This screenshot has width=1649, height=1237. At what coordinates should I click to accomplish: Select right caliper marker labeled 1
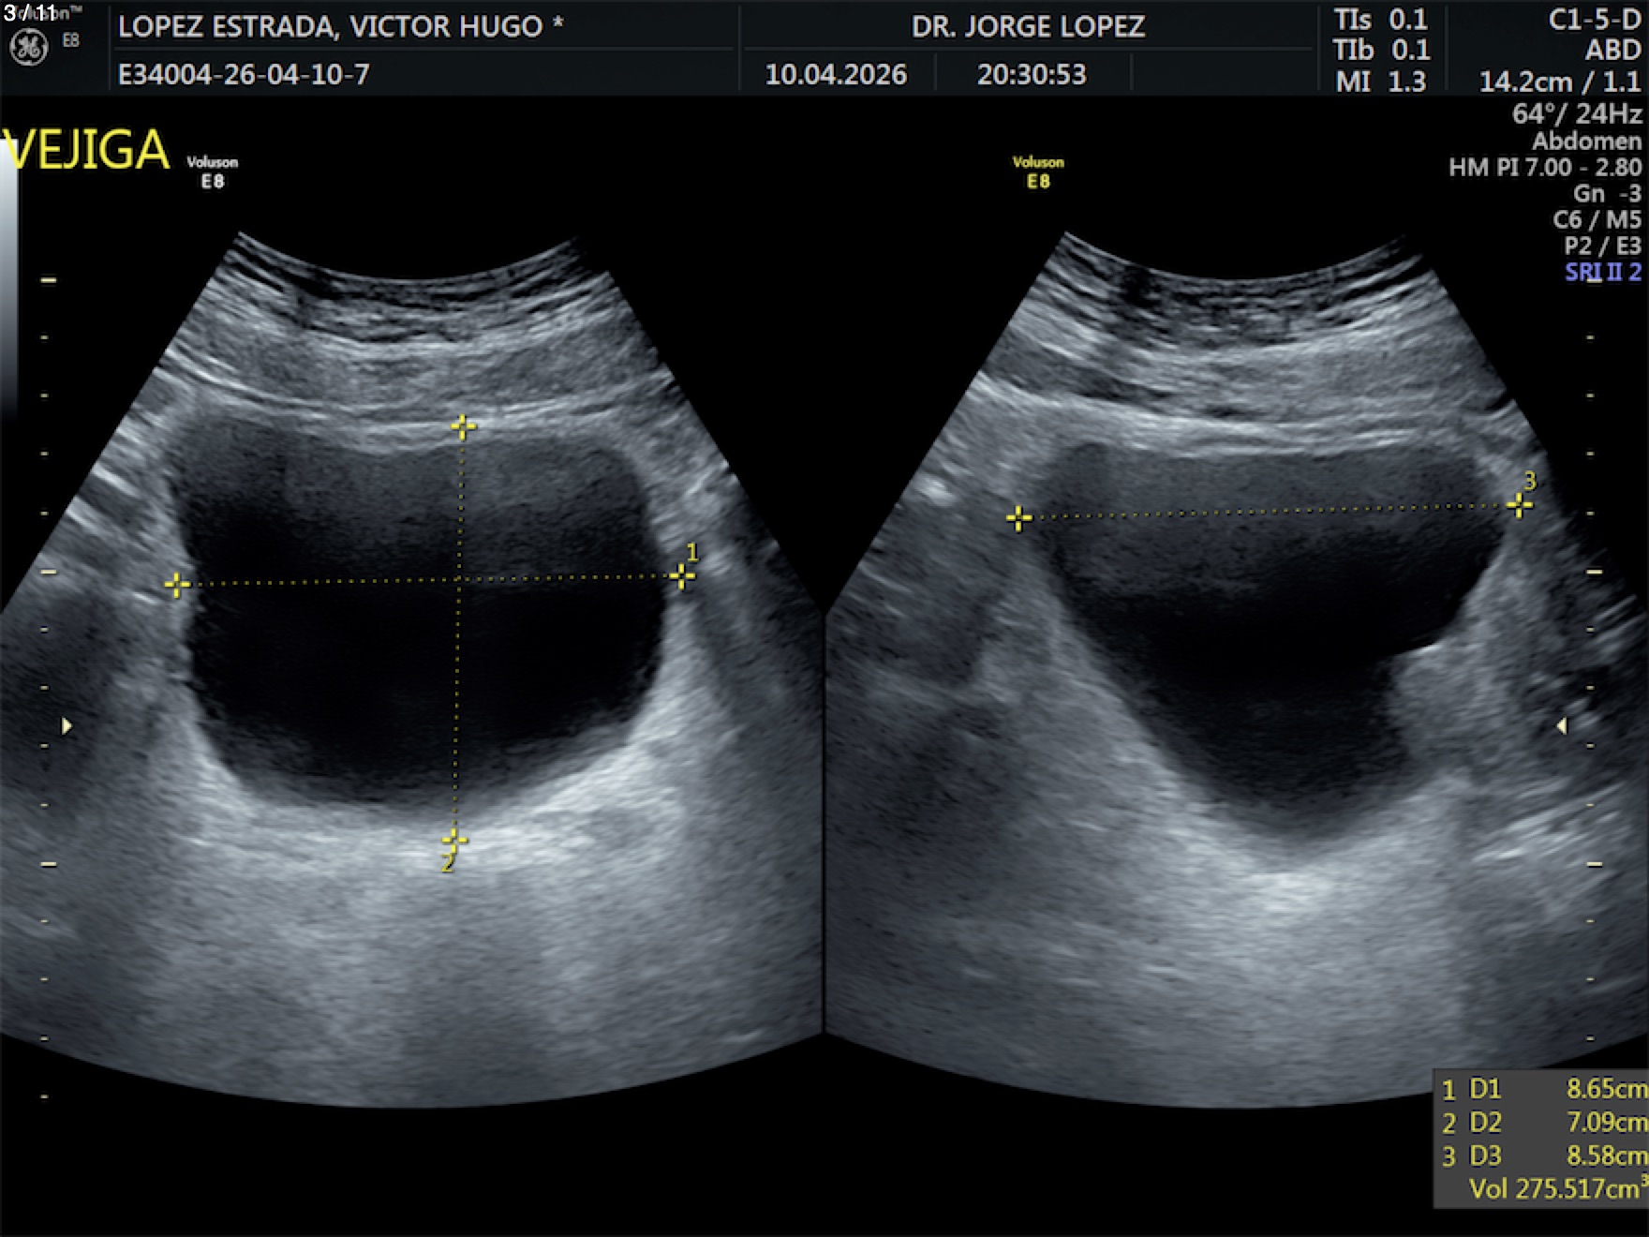pos(682,576)
